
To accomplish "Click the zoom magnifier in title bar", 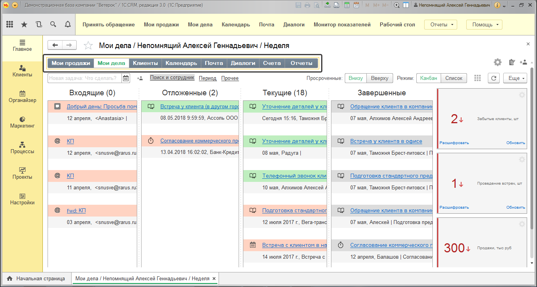I will (x=397, y=5).
